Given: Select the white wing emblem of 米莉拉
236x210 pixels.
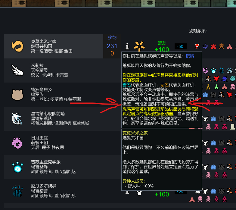Looking at the screenshot, I should [17, 71].
